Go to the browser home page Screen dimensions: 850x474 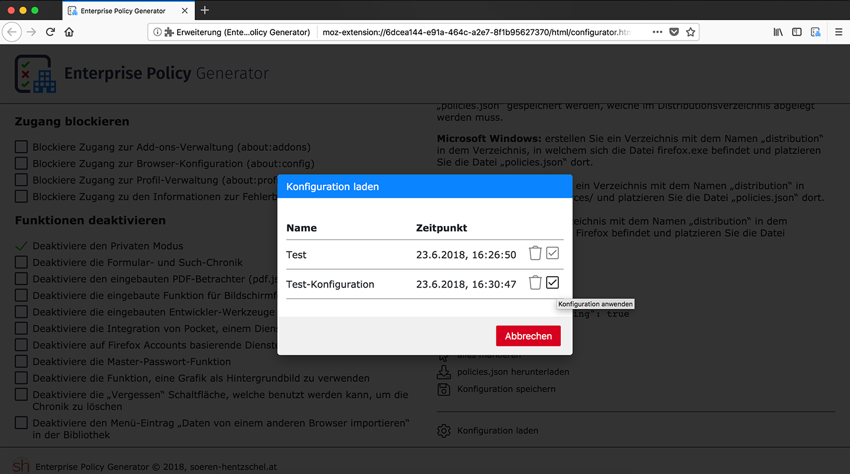[x=69, y=32]
